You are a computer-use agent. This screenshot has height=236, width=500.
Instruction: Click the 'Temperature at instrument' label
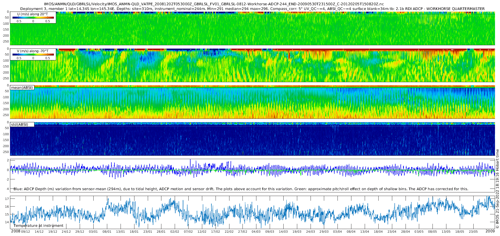click(38, 226)
